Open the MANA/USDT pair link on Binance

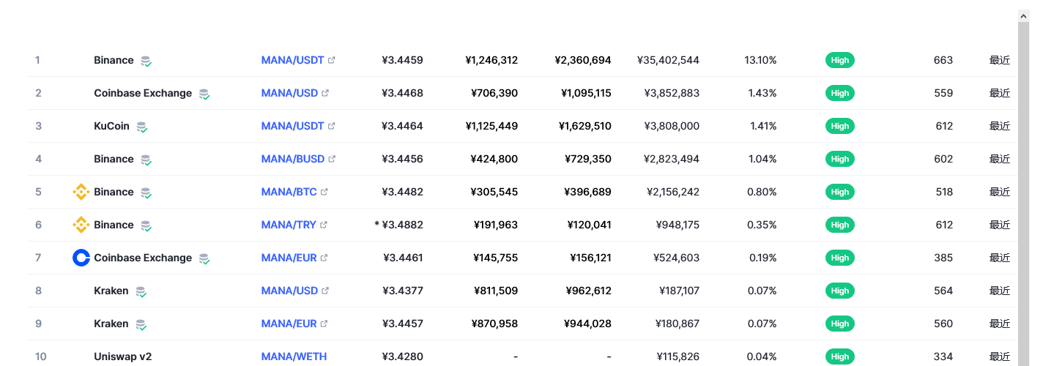click(x=292, y=60)
